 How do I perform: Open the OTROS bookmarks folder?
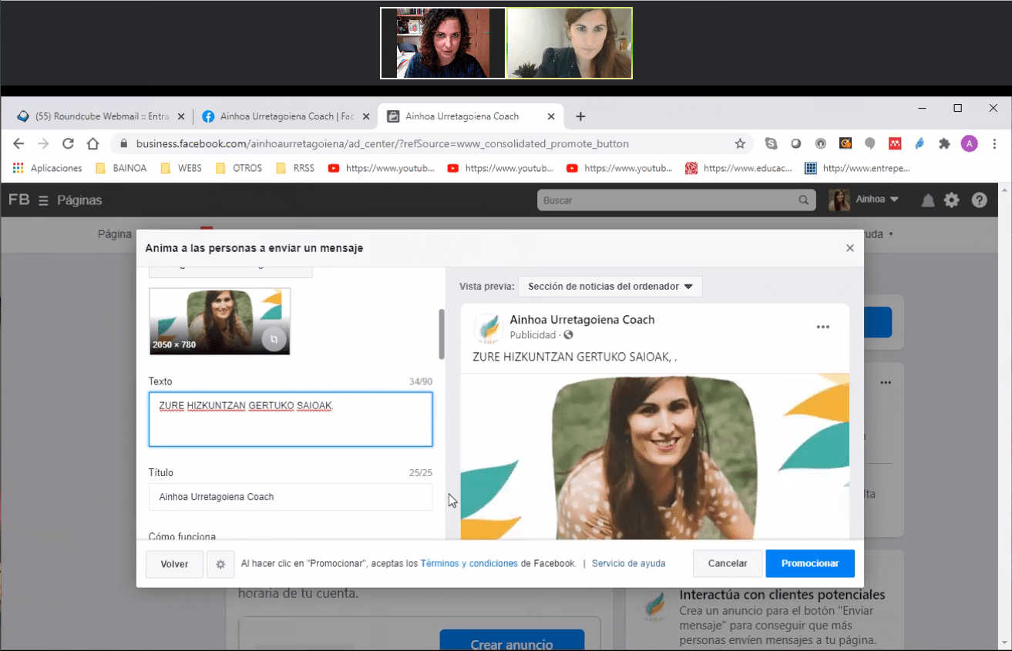[239, 168]
